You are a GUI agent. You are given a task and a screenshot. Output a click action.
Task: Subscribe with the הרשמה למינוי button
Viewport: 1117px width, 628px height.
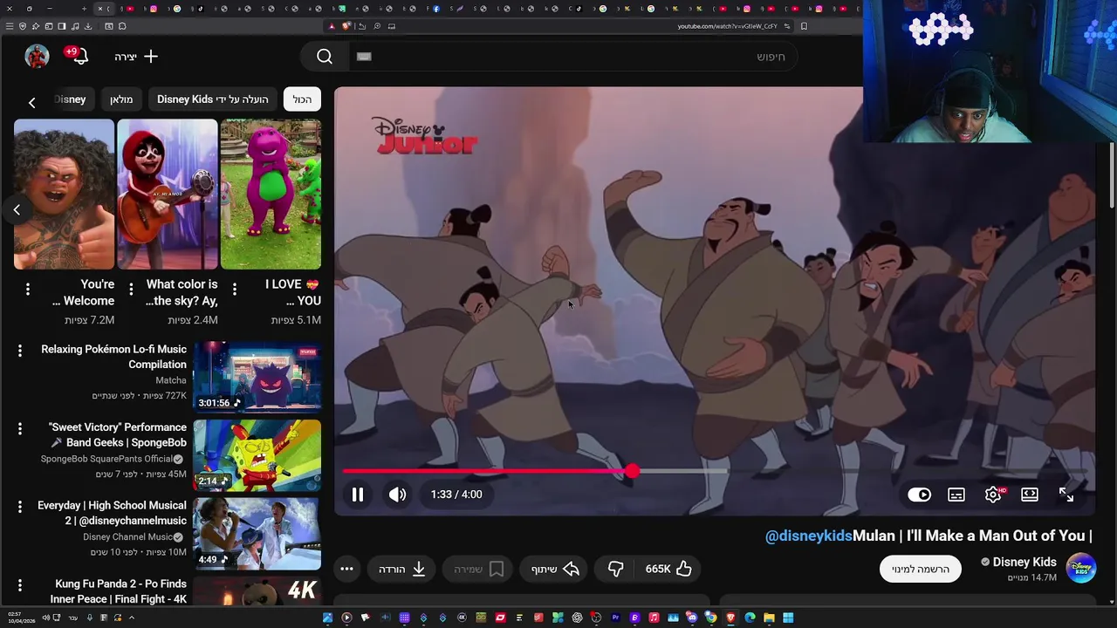921,569
